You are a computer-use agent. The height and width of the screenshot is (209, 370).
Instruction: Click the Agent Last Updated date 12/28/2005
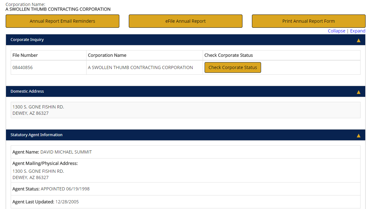(68, 201)
